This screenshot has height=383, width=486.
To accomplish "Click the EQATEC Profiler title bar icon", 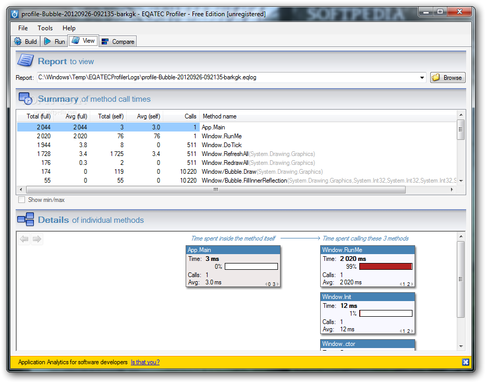I will coord(15,14).
